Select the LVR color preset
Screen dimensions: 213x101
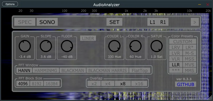tap(176, 53)
